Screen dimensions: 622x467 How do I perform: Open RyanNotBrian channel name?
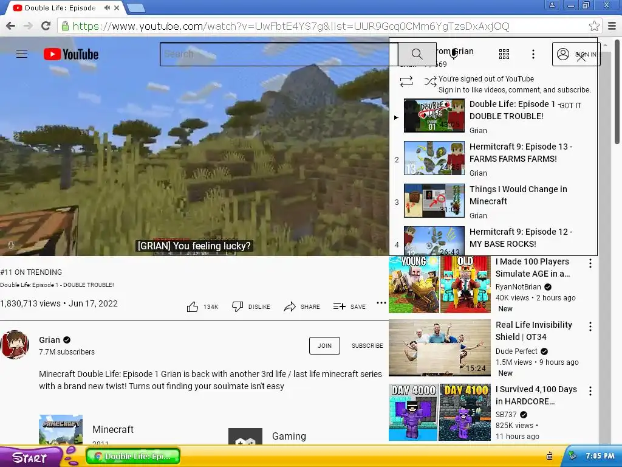point(518,287)
